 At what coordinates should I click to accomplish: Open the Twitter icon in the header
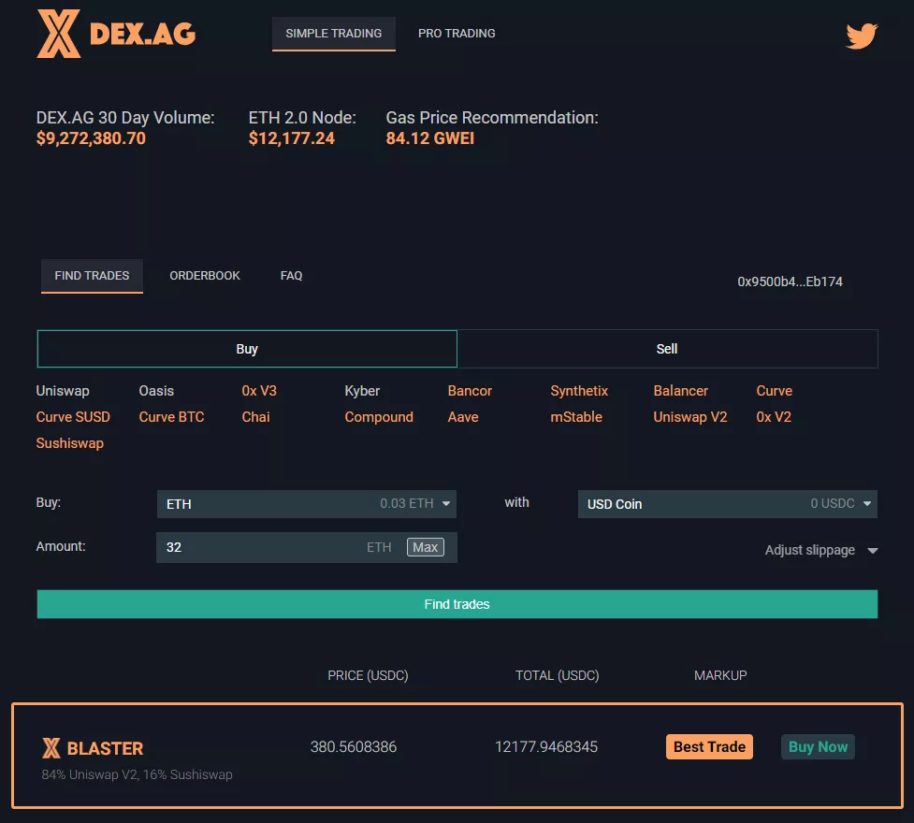click(861, 36)
